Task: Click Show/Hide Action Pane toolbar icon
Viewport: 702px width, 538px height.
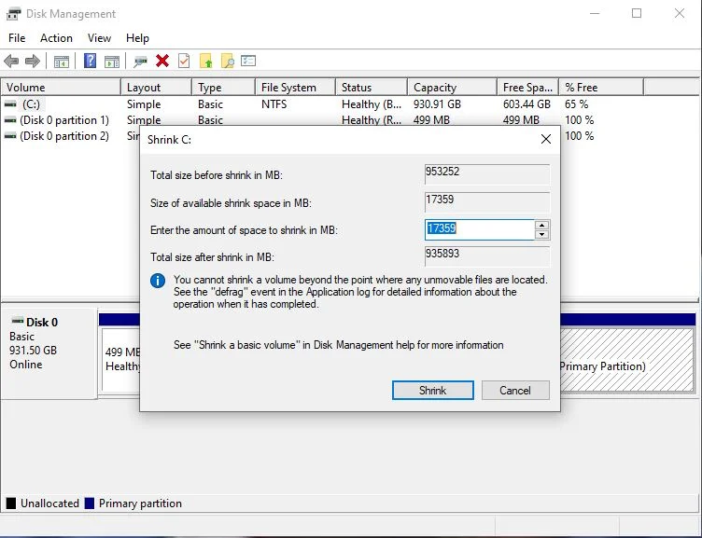Action: point(112,62)
